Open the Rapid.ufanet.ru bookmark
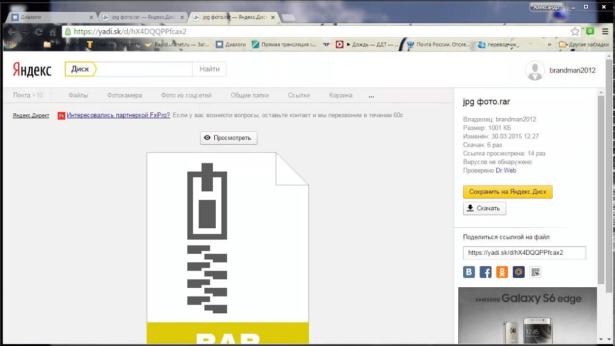This screenshot has height=346, width=615. pyautogui.click(x=177, y=44)
